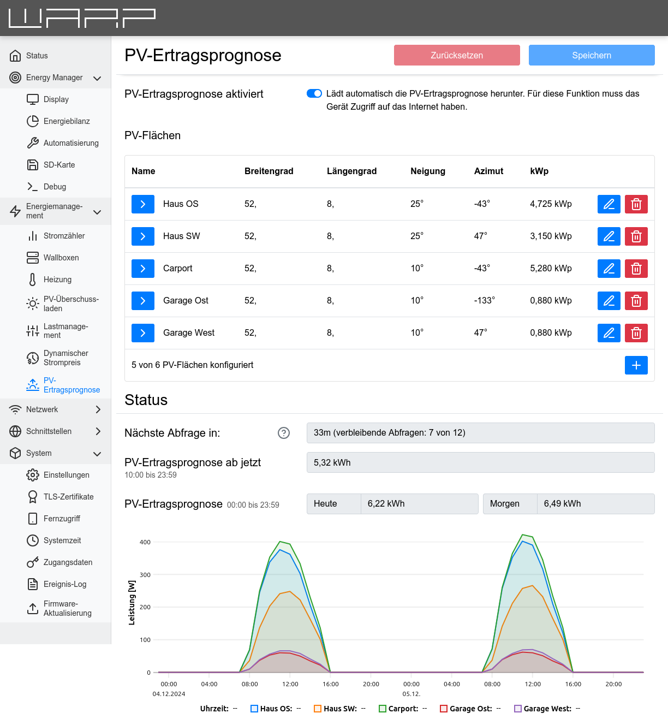The width and height of the screenshot is (668, 725).
Task: Click the Speichern button
Action: pyautogui.click(x=591, y=55)
